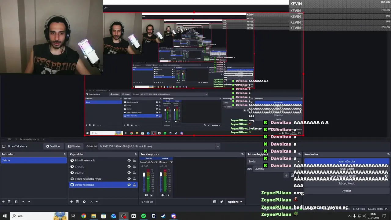The width and height of the screenshot is (391, 220).
Task: Open Ayarlar settings button
Action: tap(347, 191)
